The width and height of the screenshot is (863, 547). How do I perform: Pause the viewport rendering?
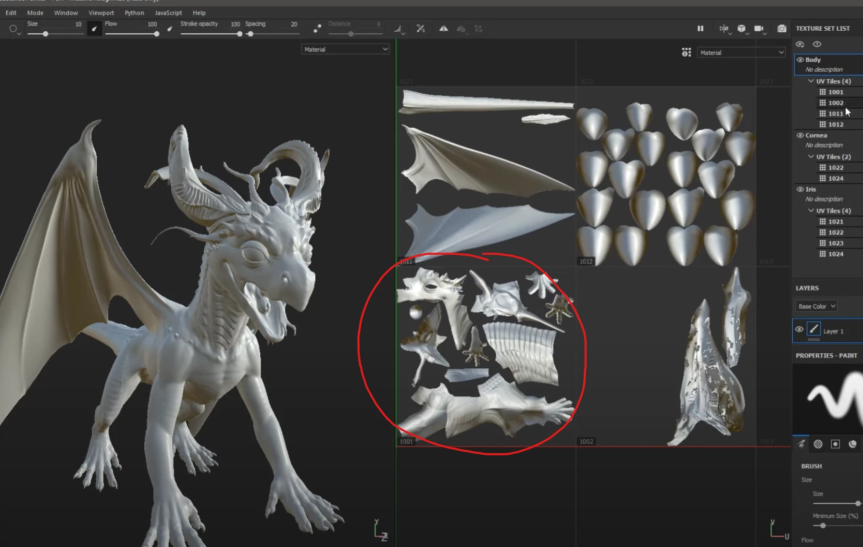(x=701, y=29)
